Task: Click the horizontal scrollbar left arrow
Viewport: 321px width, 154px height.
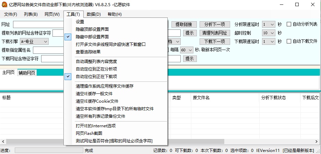Action: click(x=3, y=141)
